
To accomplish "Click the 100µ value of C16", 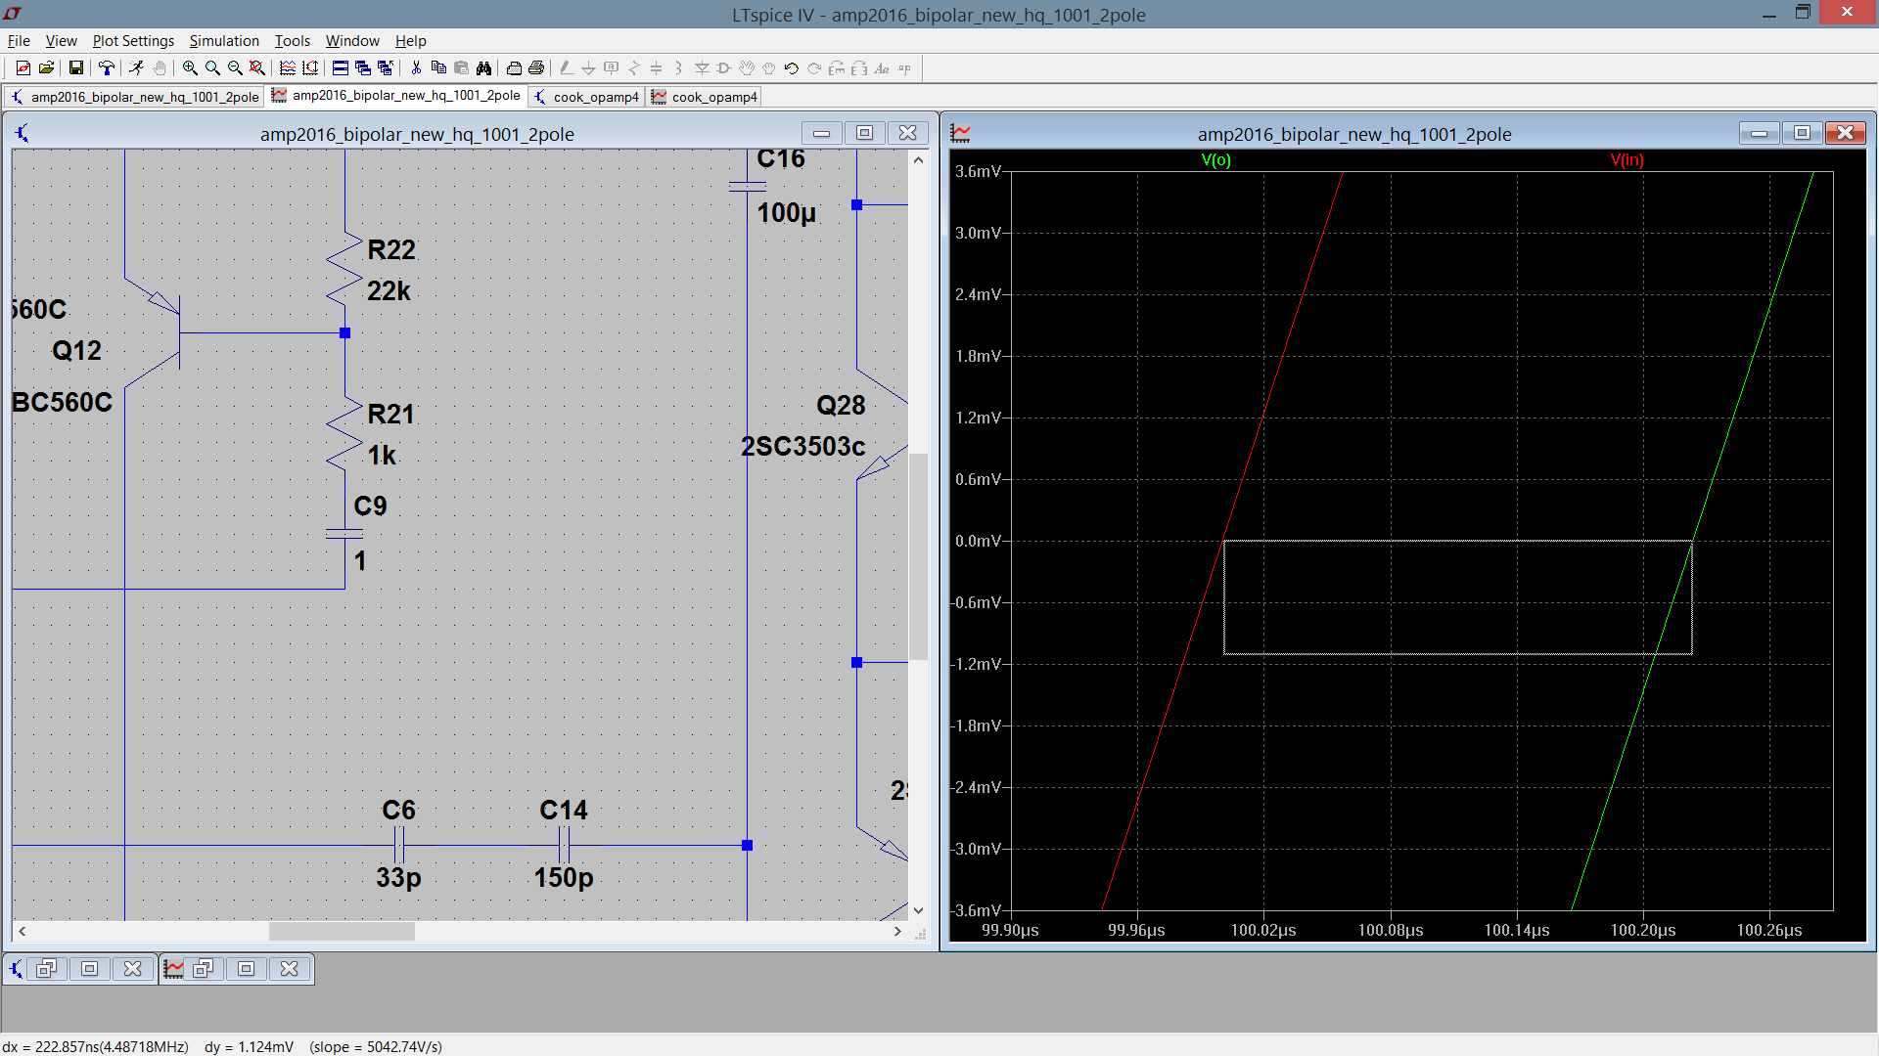I will point(787,213).
